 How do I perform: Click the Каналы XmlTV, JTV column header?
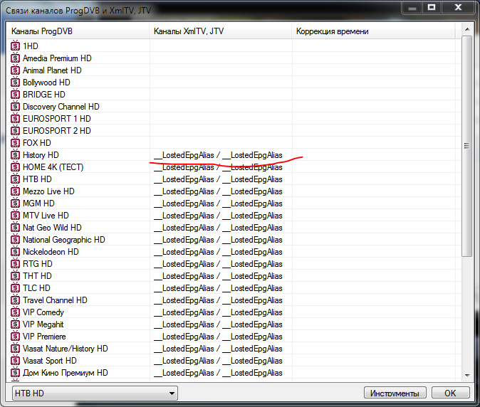[x=221, y=32]
